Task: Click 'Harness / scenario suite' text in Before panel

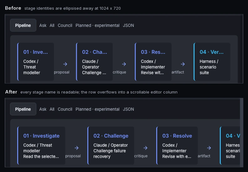Action: 209,67
